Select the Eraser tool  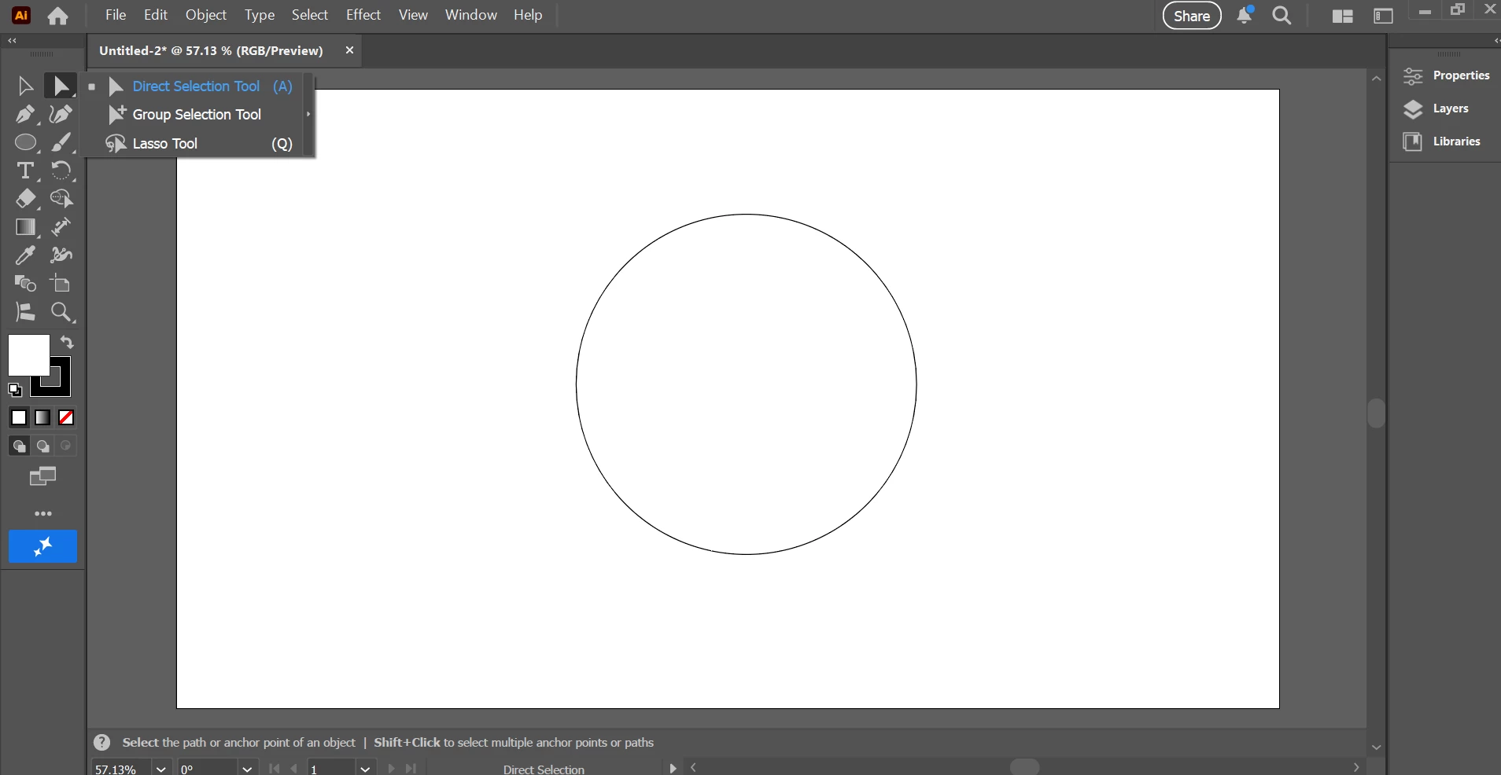pos(25,199)
